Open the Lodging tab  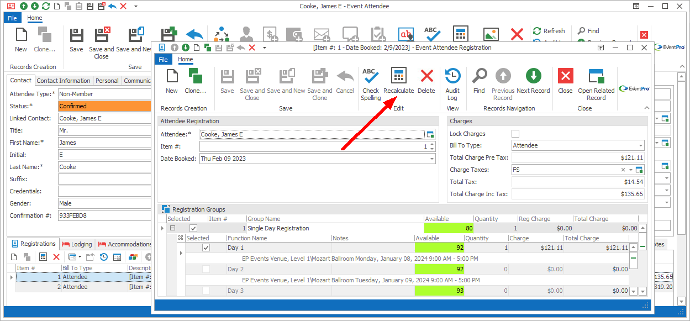pos(77,244)
